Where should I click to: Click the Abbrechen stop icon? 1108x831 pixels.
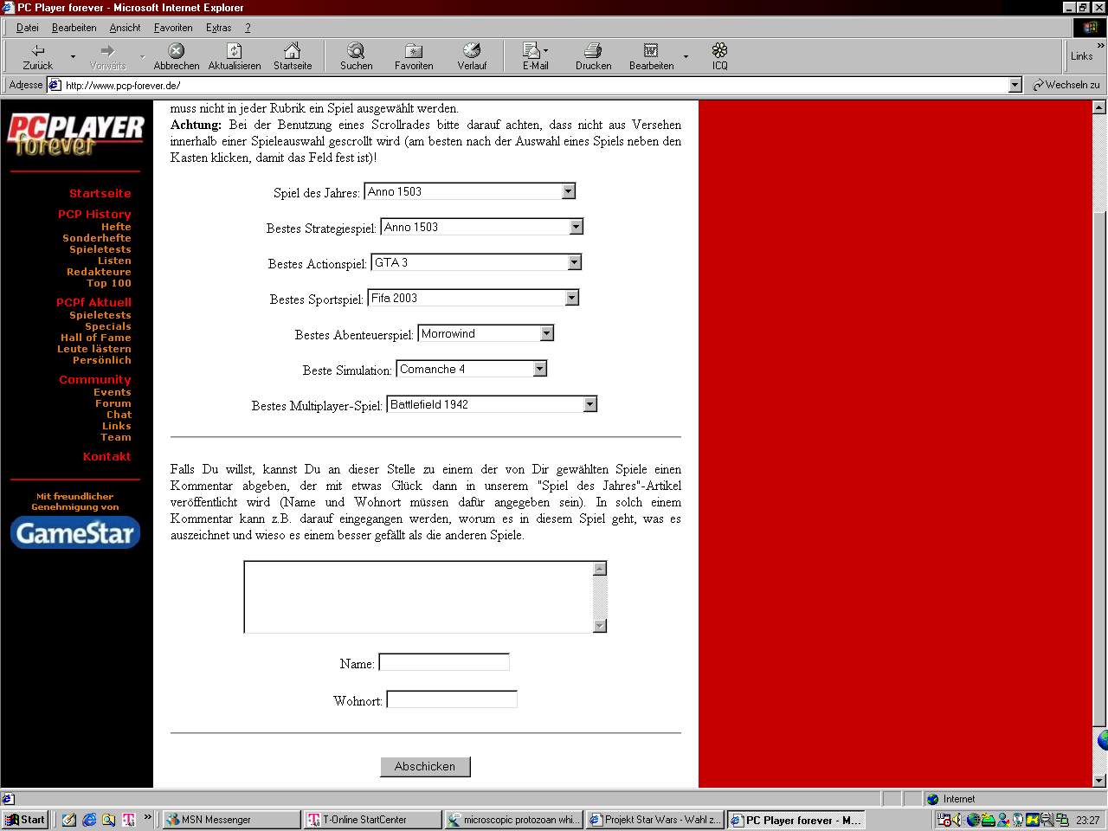[176, 57]
